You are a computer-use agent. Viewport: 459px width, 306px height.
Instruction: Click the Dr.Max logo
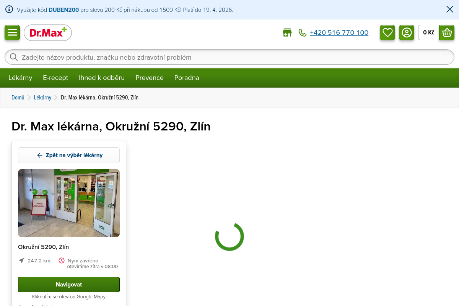click(48, 33)
